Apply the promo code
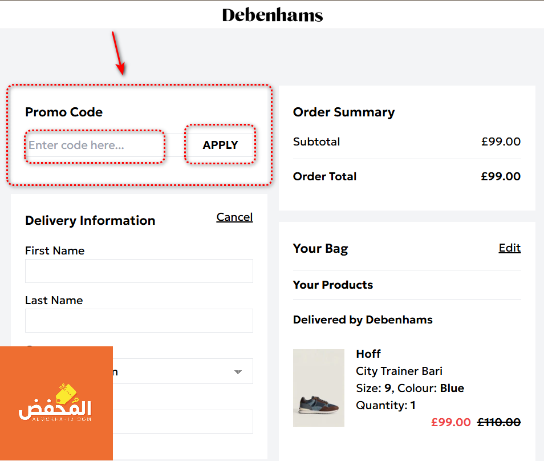Screen dimensions: 544x461 click(x=220, y=145)
